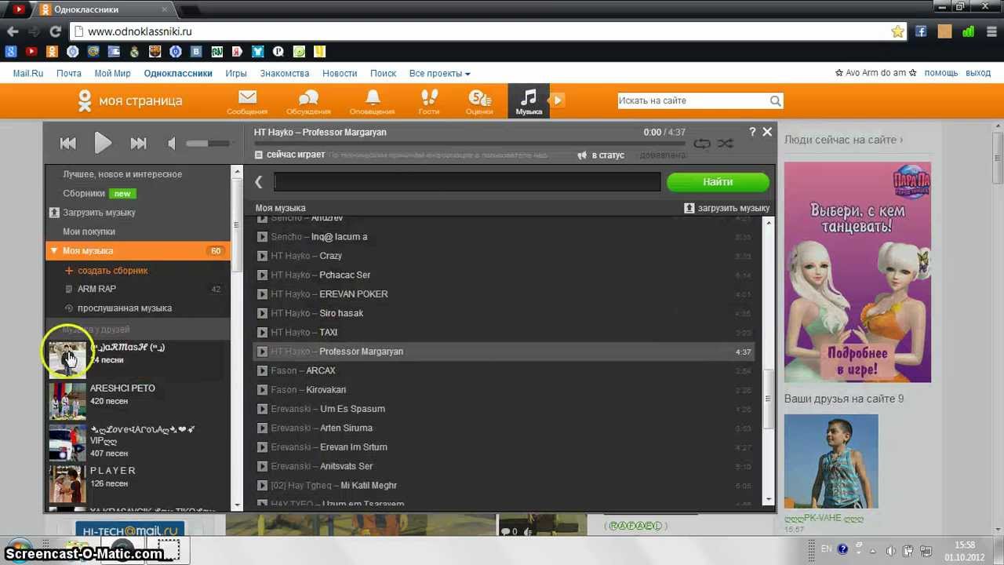Open Мои покупки section
Image resolution: width=1004 pixels, height=565 pixels.
point(89,231)
